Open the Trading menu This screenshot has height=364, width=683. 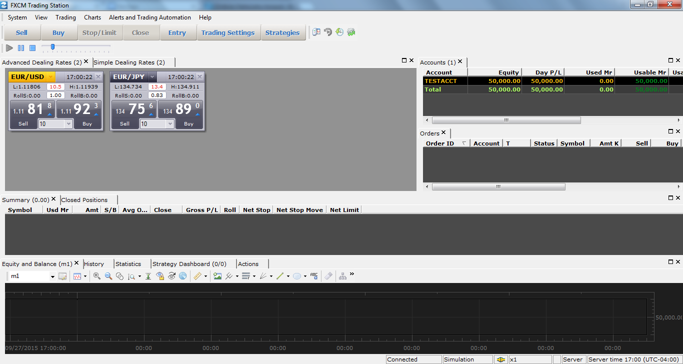tap(65, 17)
